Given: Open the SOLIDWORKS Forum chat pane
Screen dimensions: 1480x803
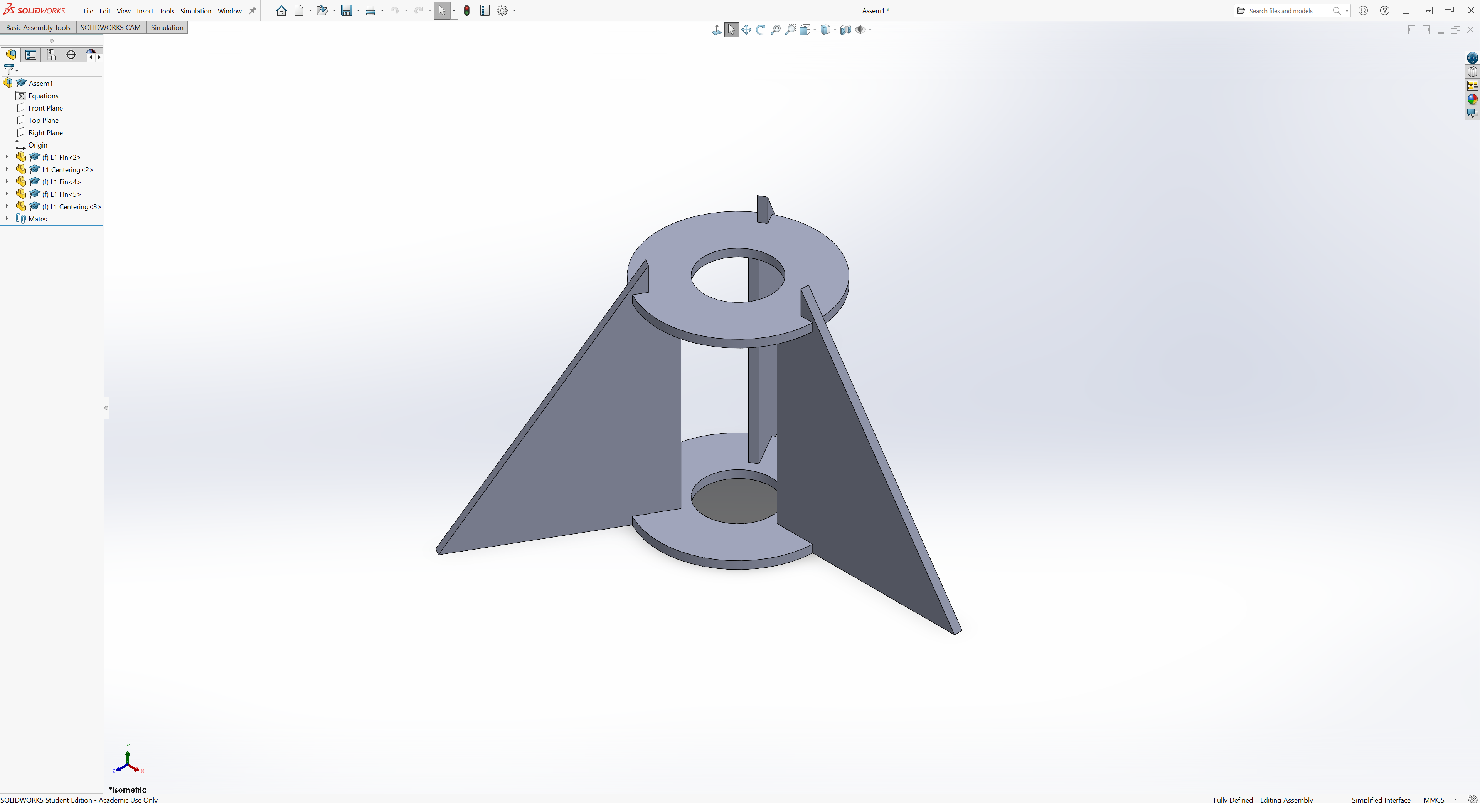Looking at the screenshot, I should [x=1472, y=113].
